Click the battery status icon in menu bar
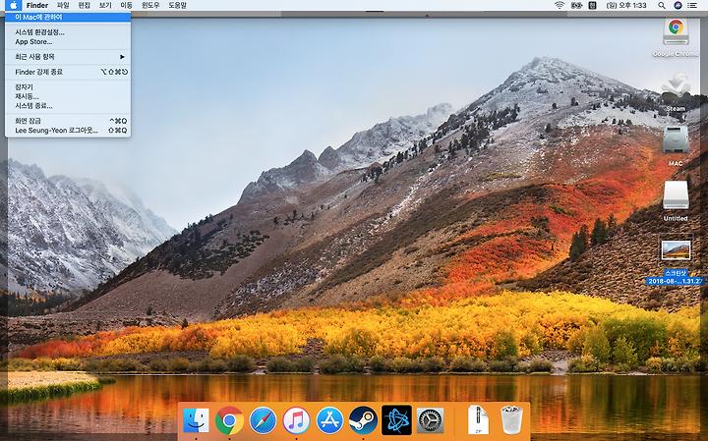 (x=576, y=6)
